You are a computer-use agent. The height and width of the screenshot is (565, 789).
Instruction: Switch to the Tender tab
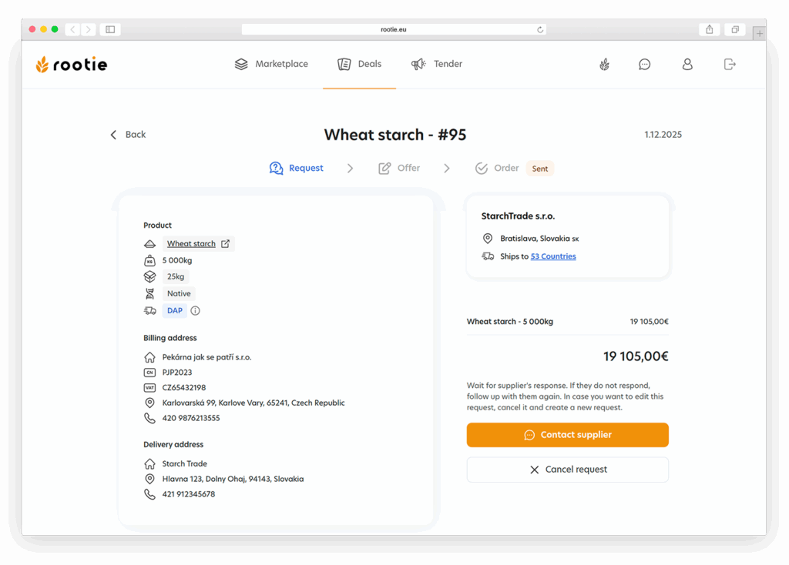[x=437, y=65]
